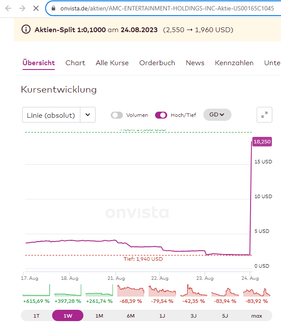The image size is (281, 325).
Task: Click the 21. Aug date axis label
Action: point(116,278)
